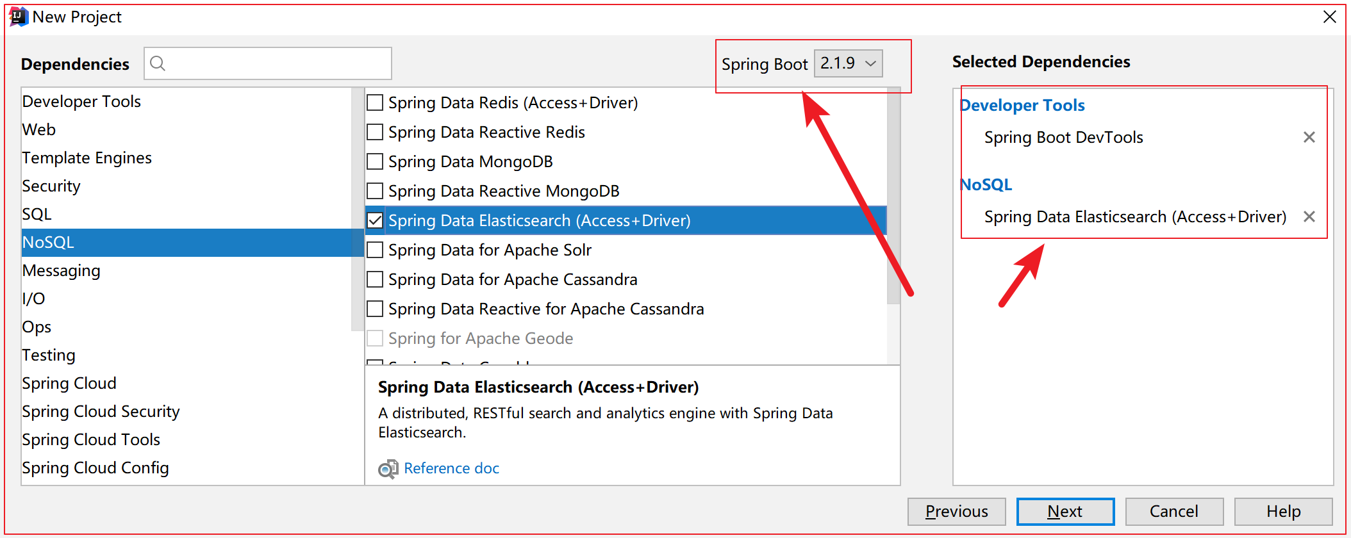
Task: Select the Developer Tools category
Action: point(186,101)
